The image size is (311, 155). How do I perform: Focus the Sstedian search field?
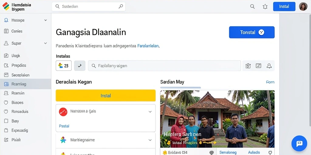pos(89,7)
